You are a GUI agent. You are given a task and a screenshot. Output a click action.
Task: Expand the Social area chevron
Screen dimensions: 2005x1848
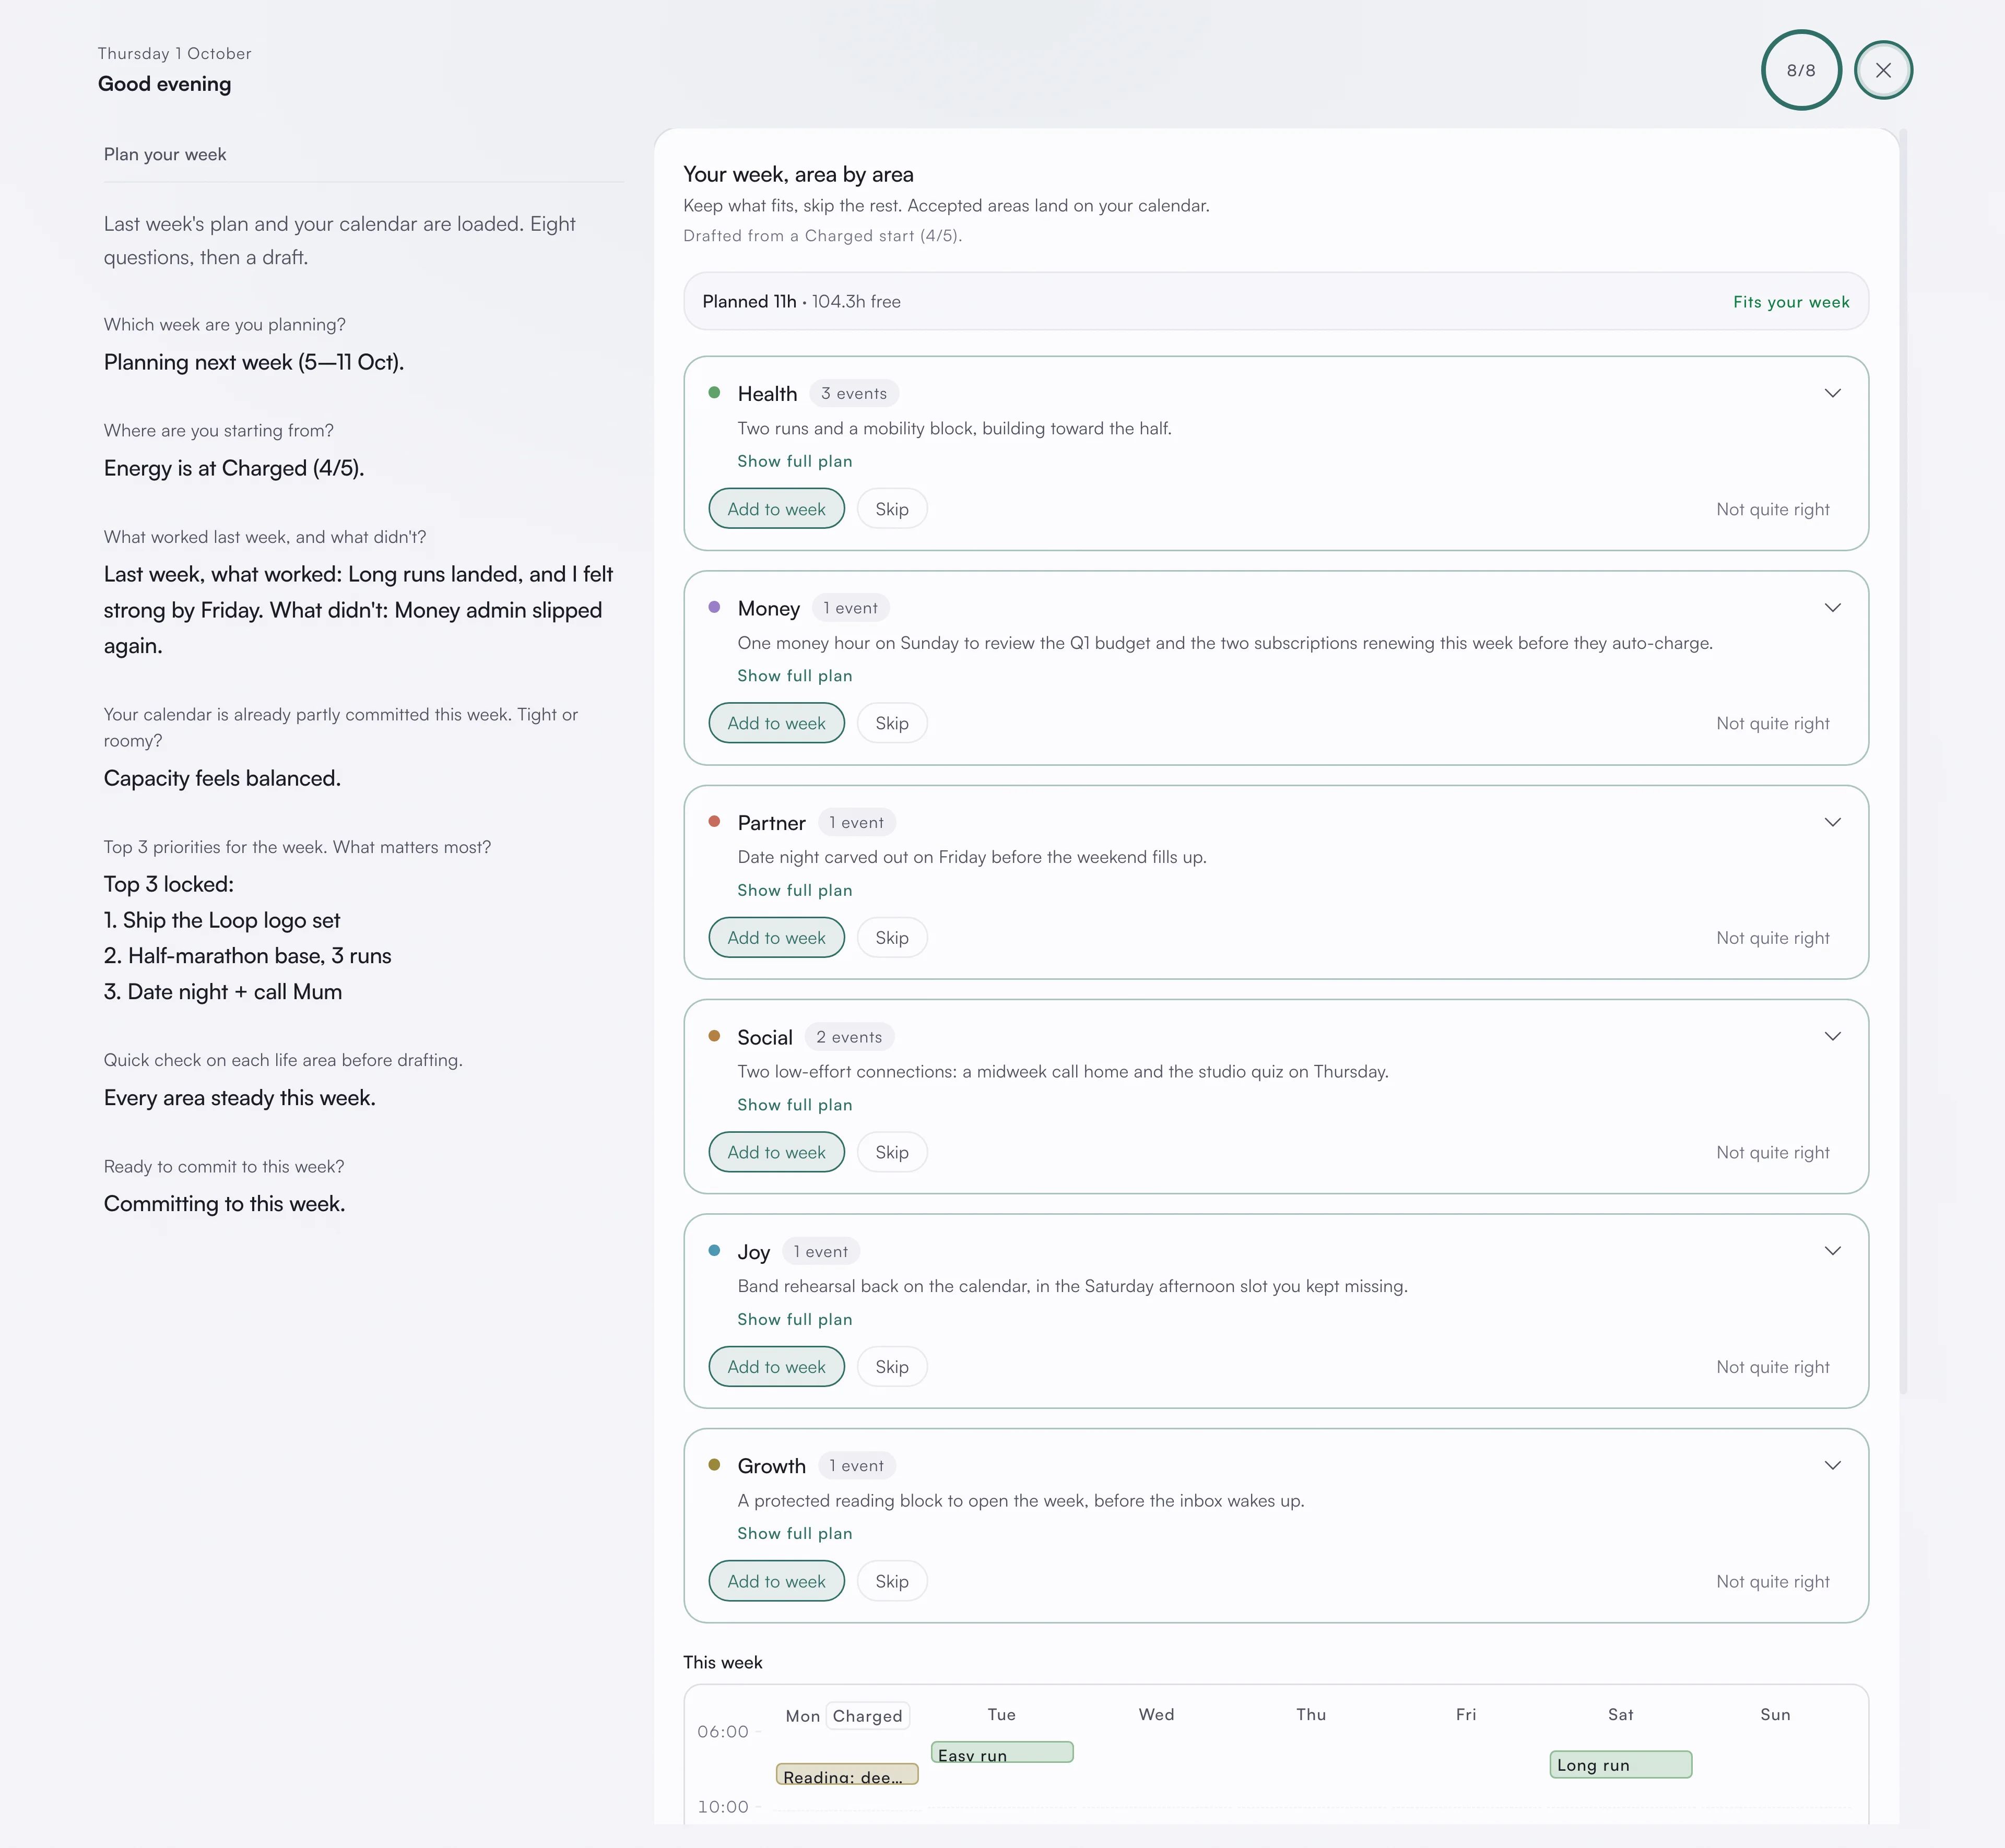[1832, 1037]
